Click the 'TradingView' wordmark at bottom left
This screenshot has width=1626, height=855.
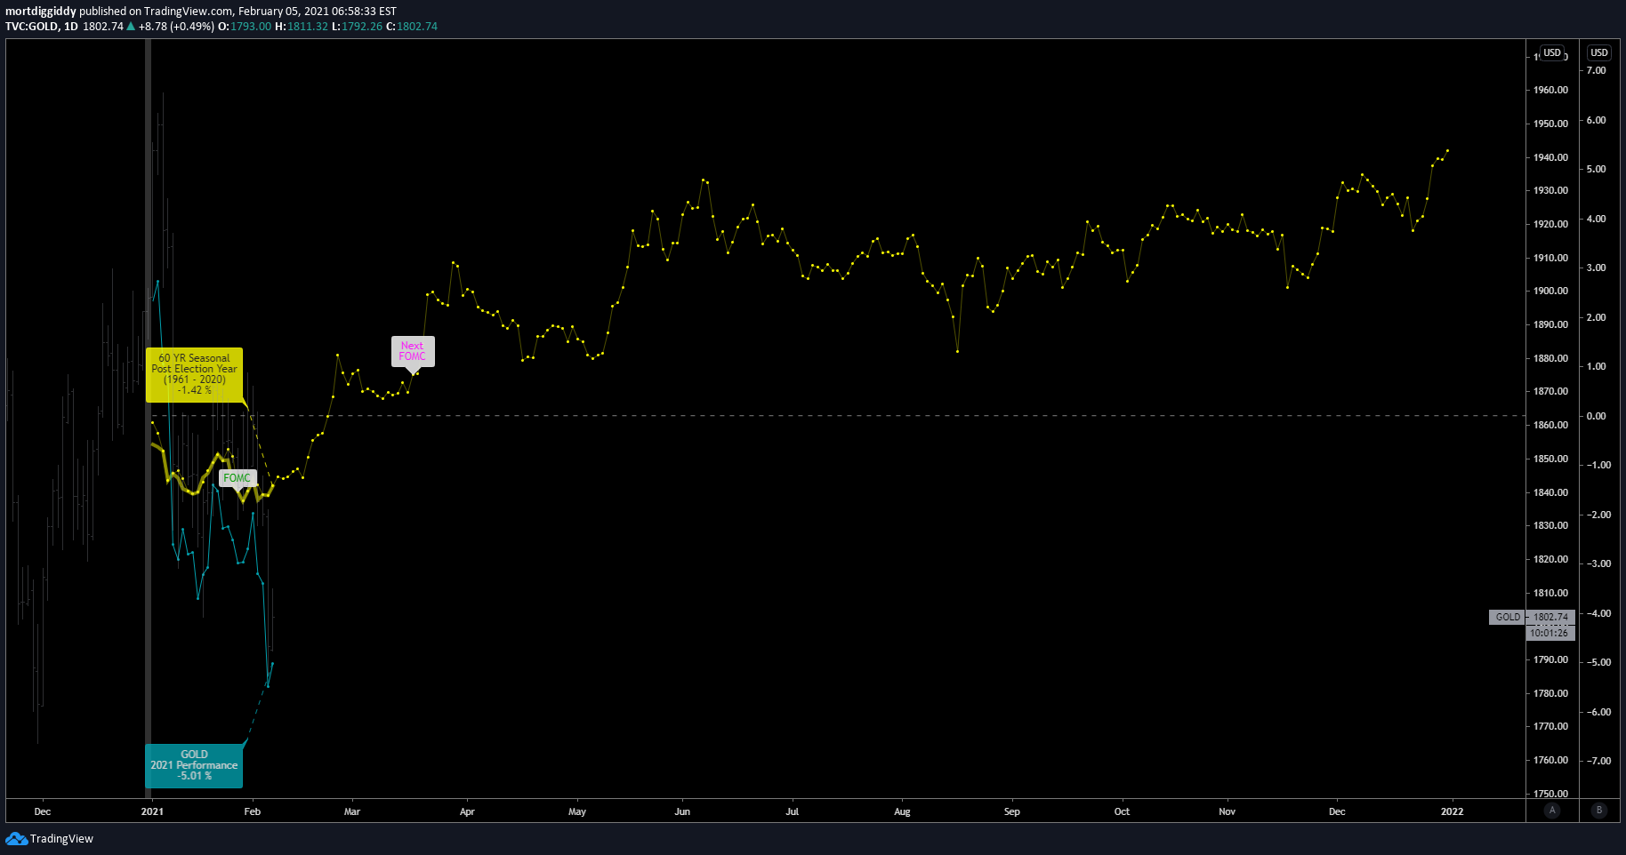tap(61, 839)
